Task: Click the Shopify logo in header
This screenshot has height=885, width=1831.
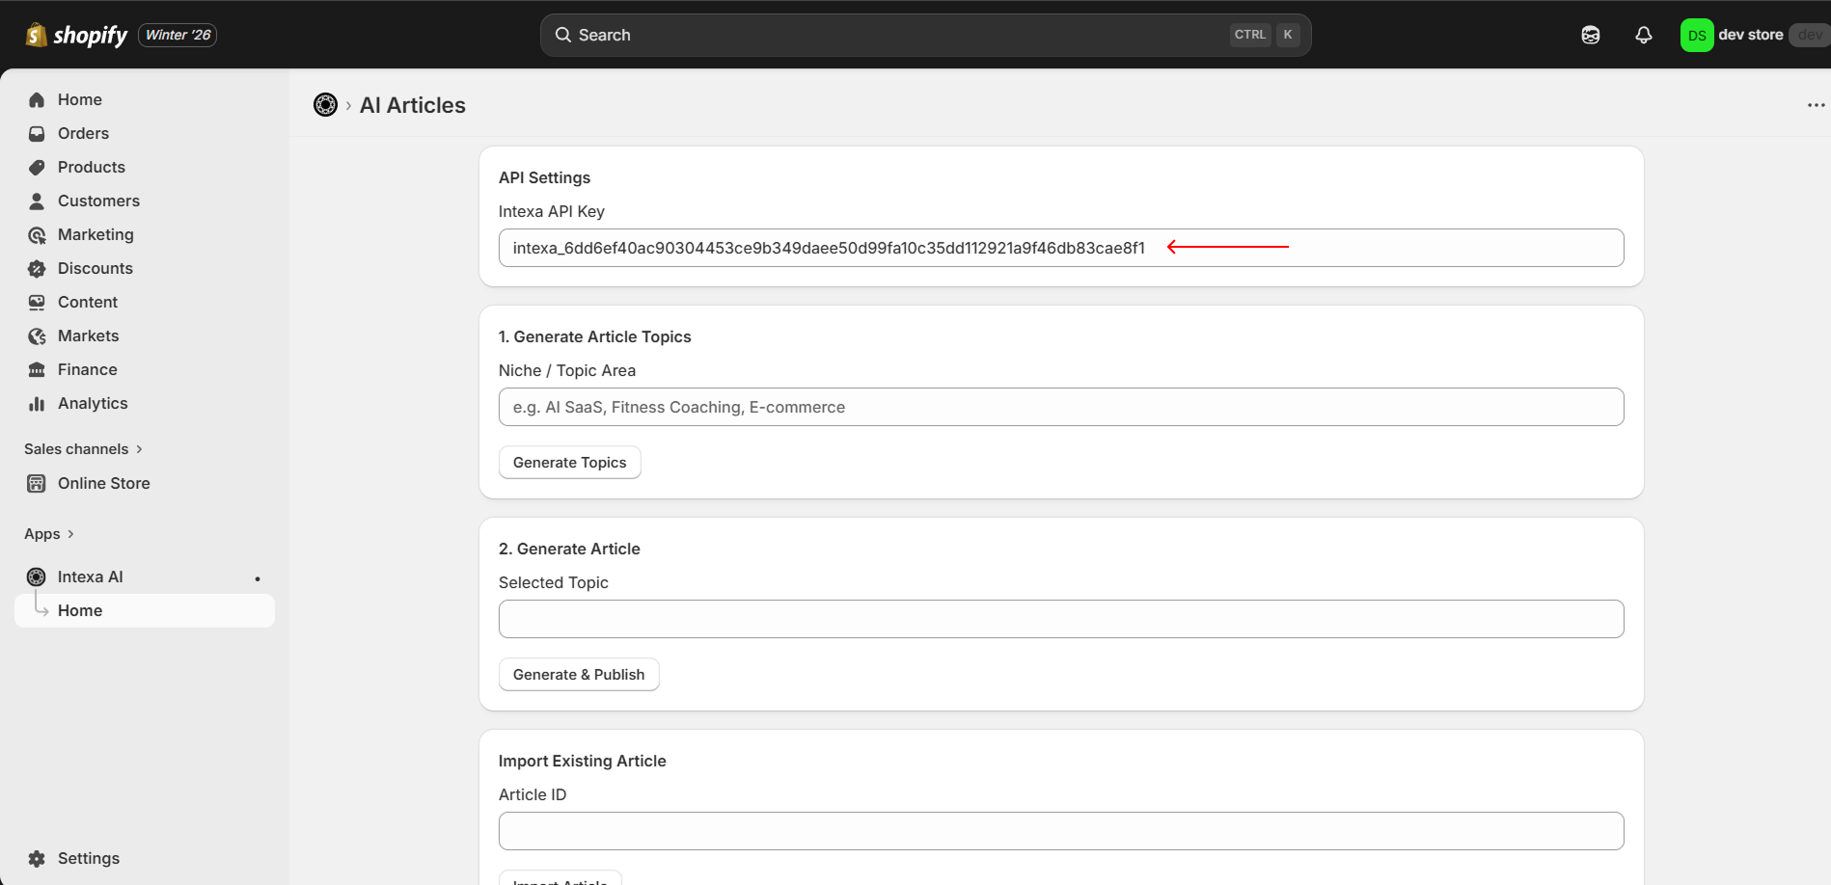Action: click(76, 36)
